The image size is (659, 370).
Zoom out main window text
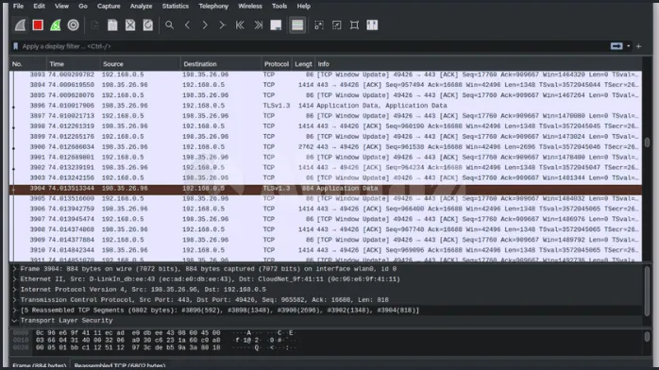(337, 25)
